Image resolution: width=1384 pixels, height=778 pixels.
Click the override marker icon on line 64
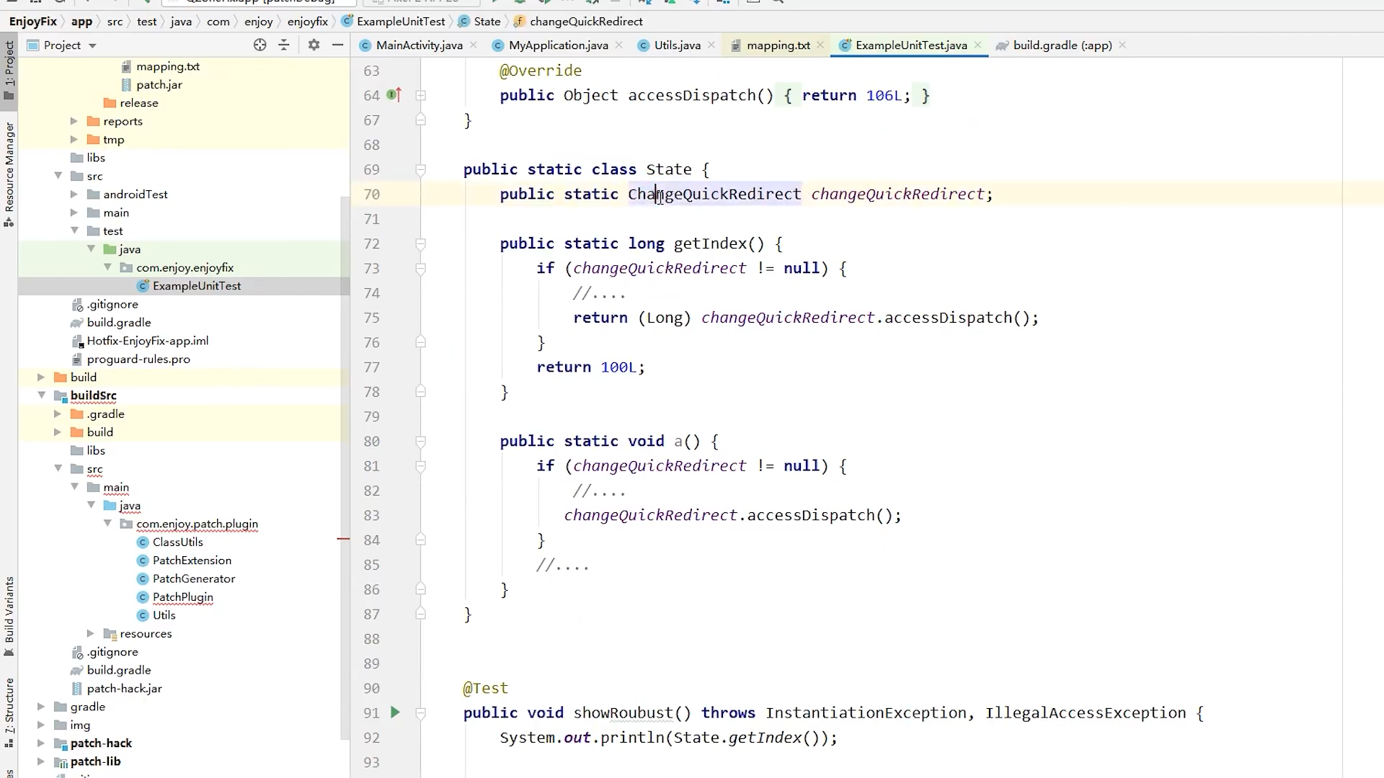point(394,95)
